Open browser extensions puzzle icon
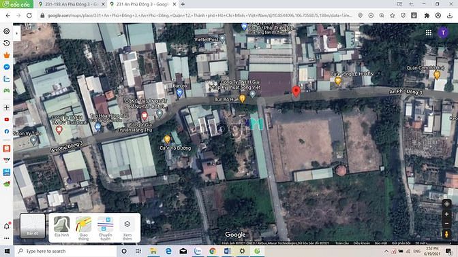Viewport: 458px width, 257px height. tap(427, 16)
